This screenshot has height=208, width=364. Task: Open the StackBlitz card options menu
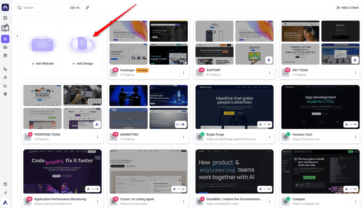tap(269, 202)
